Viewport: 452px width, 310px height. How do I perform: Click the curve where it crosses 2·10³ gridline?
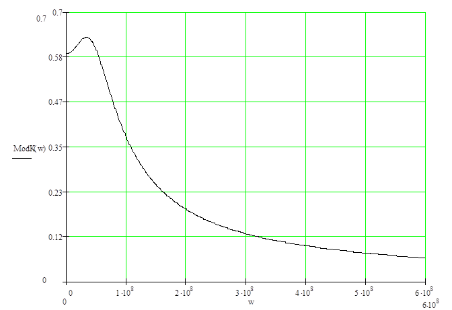point(186,210)
